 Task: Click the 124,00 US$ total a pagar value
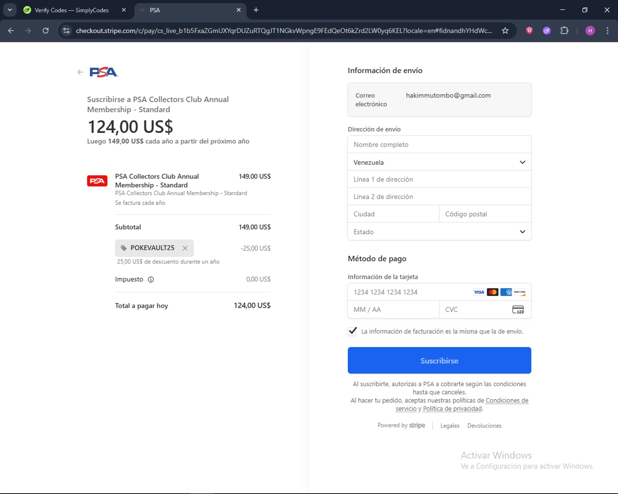252,305
